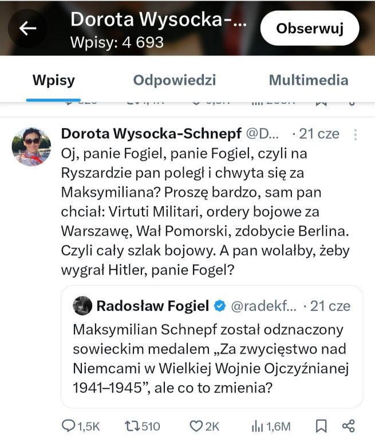This screenshot has width=375, height=443.
Task: Open Dorota Wysocka-Schnepf's profile avatar
Action: pyautogui.click(x=31, y=147)
